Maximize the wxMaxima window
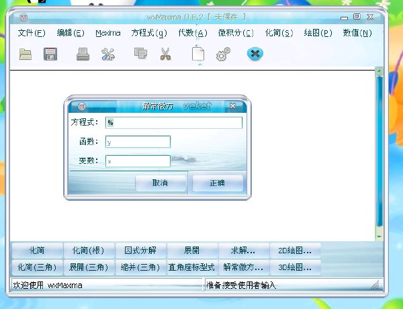Viewport: 403px width, 309px height. pyautogui.click(x=357, y=17)
